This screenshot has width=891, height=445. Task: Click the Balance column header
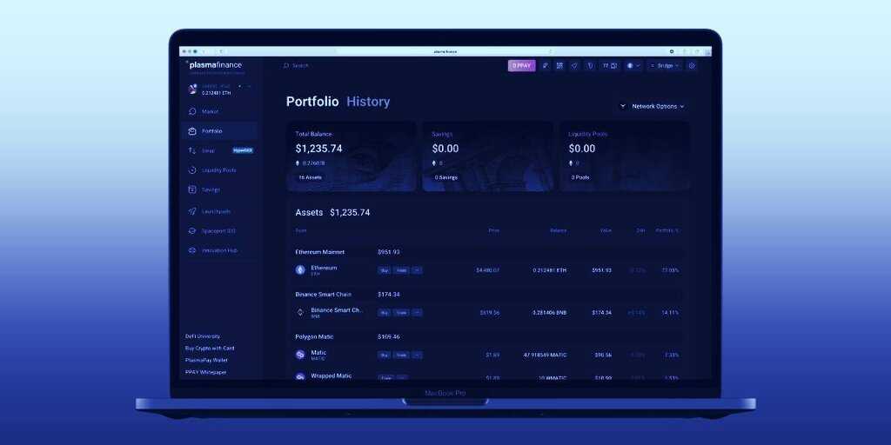(x=558, y=231)
